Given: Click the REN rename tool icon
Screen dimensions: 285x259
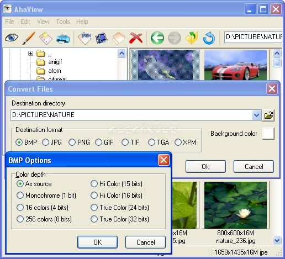Looking at the screenshot, I should click(85, 38).
